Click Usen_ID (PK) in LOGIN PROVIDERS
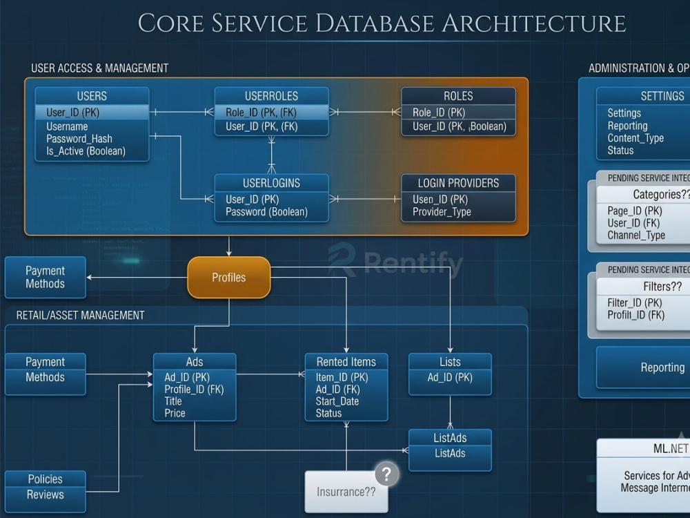 click(x=440, y=200)
